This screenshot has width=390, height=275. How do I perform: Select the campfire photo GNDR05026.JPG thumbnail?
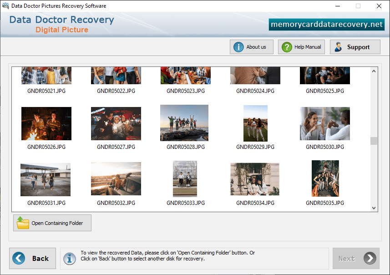[x=46, y=123]
